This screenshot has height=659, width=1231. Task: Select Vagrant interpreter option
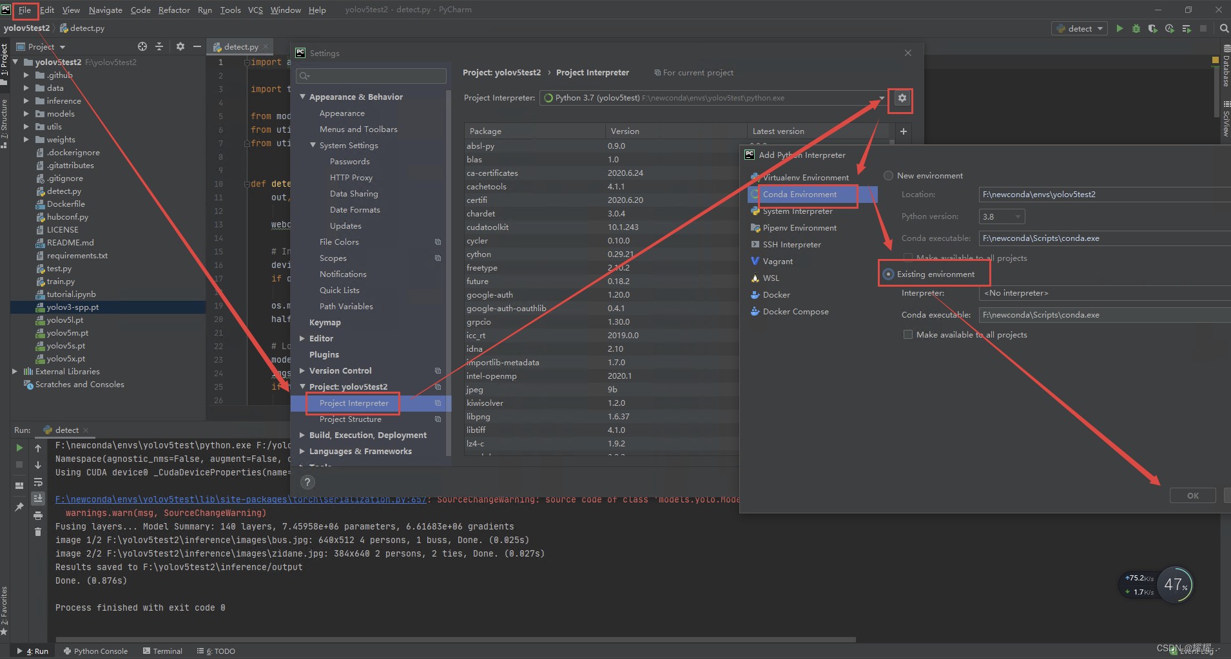tap(778, 262)
